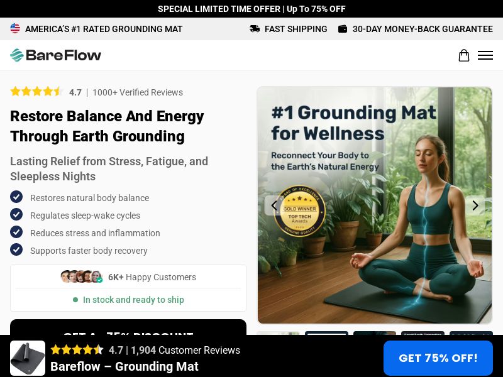
Task: Go to next carousel image
Action: [475, 205]
